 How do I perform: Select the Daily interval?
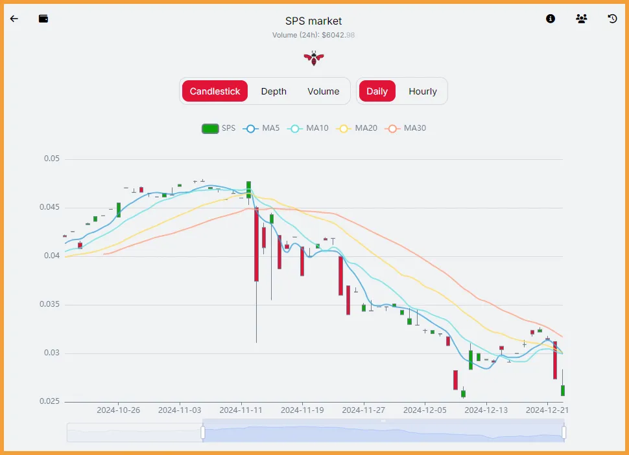(377, 91)
